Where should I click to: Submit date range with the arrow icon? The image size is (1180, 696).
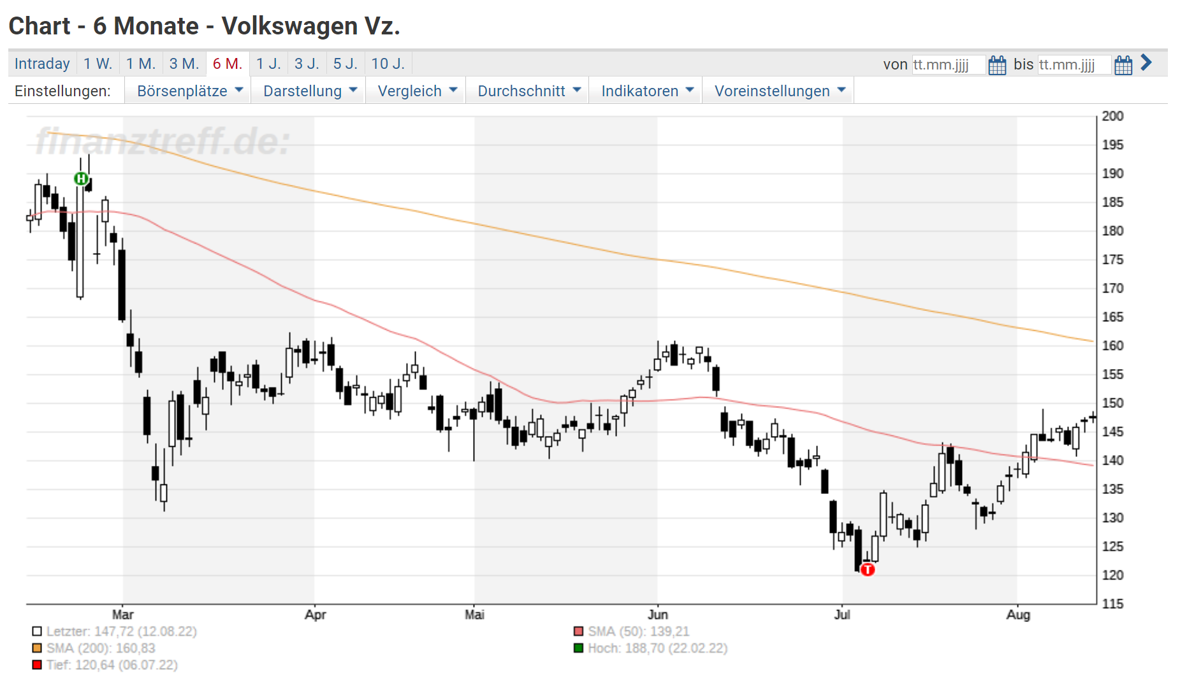(1146, 62)
